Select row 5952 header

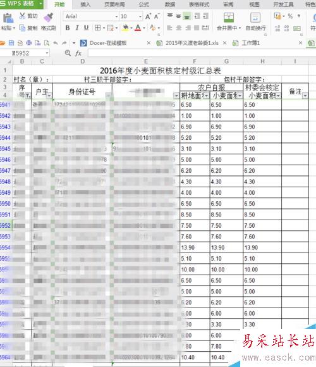click(x=6, y=225)
